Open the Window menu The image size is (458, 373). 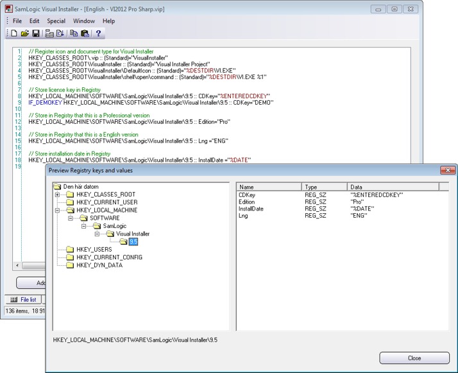(84, 21)
